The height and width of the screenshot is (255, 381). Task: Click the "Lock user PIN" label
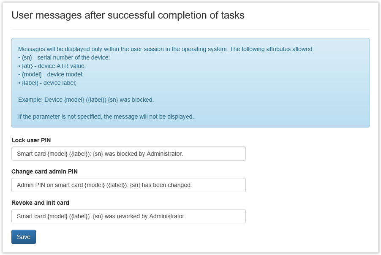click(31, 140)
